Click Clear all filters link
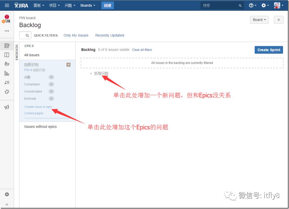289x209 pixels. pos(142,50)
